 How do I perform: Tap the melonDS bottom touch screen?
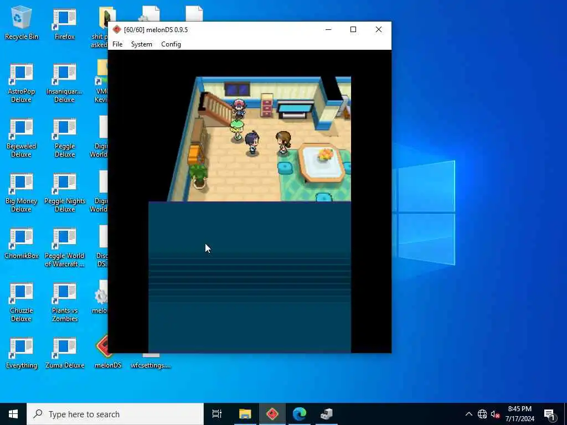[x=250, y=277]
